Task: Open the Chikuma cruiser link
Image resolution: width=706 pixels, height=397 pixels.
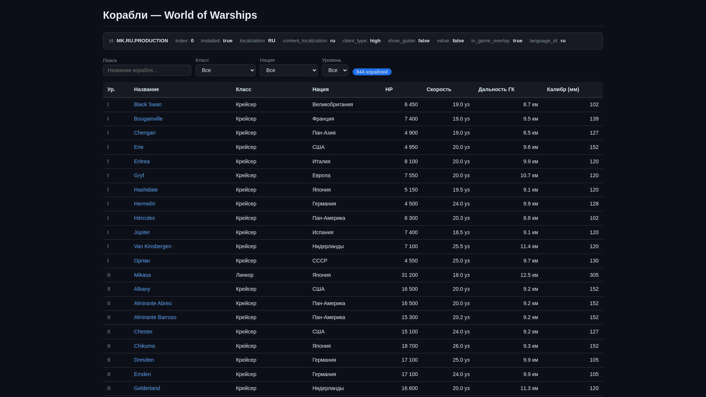Action: click(x=145, y=346)
